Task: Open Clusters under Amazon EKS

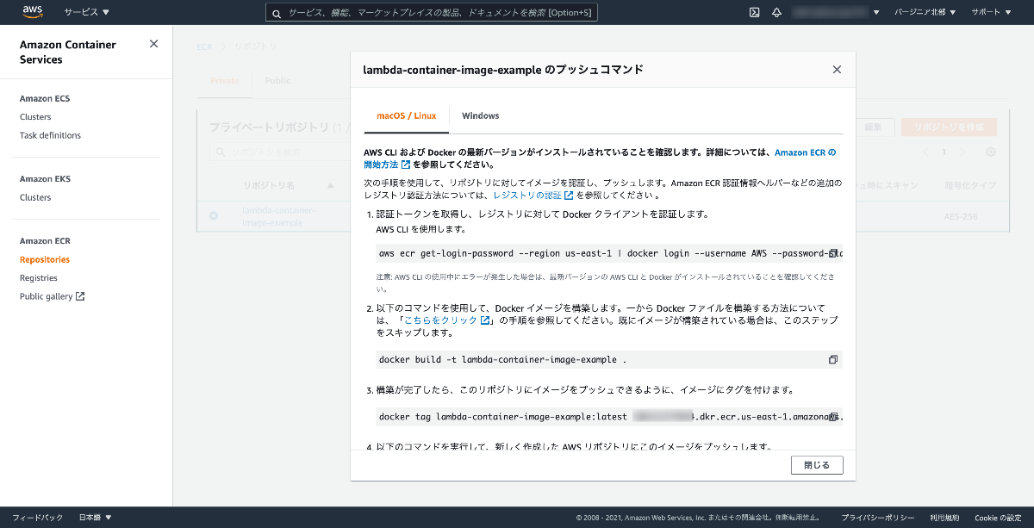Action: click(35, 197)
